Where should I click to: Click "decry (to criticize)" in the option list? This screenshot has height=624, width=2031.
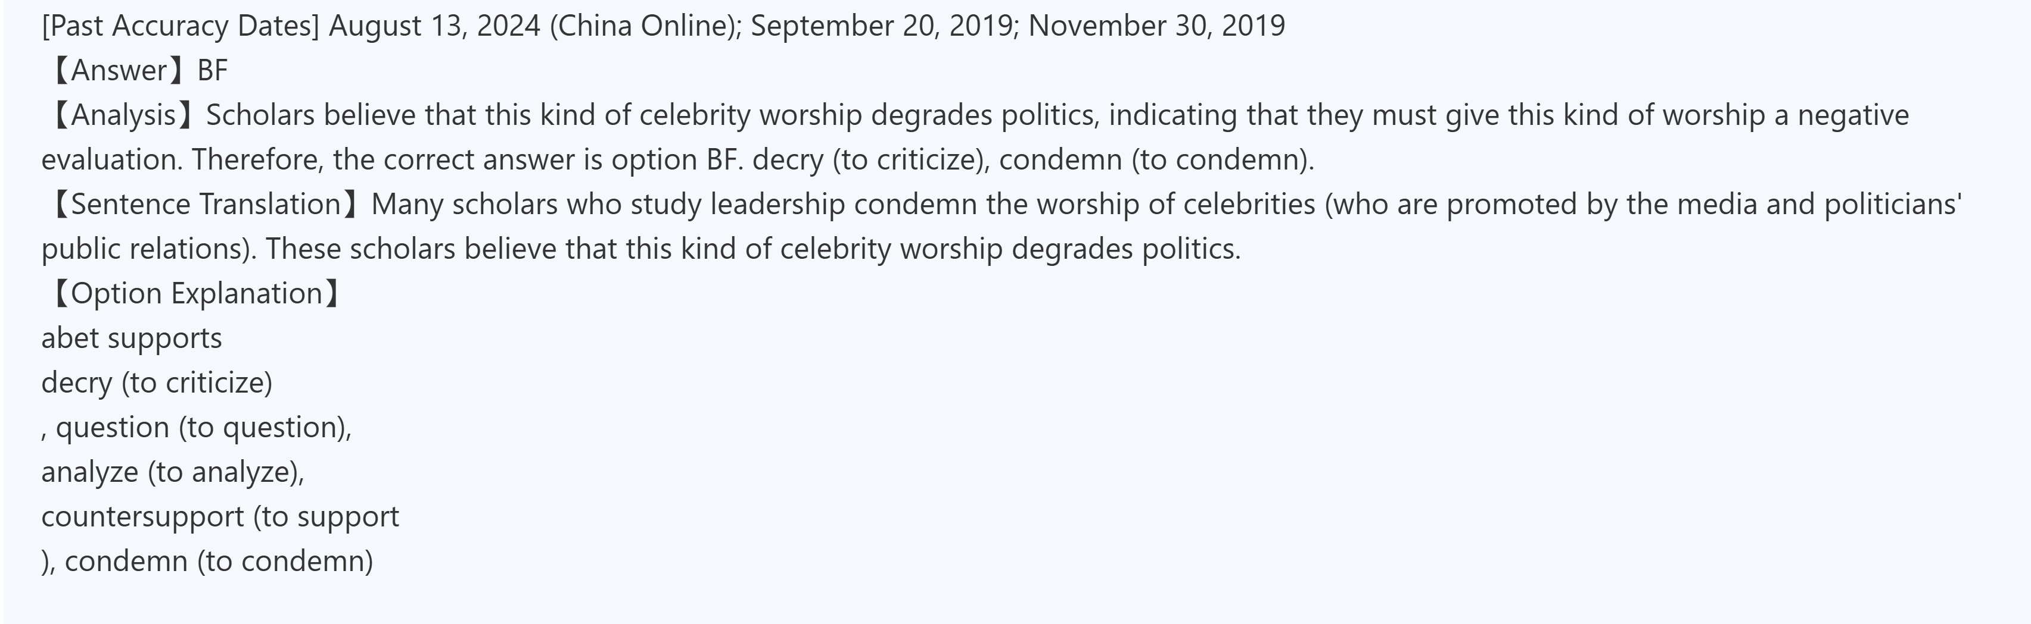(x=157, y=383)
